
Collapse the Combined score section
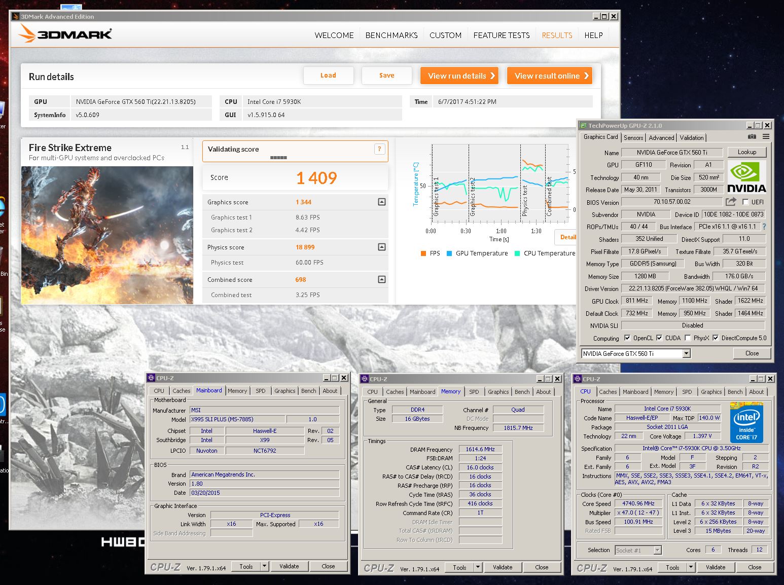pos(382,279)
